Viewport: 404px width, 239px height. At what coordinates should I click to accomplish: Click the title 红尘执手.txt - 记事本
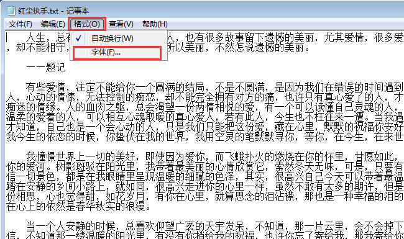53,11
